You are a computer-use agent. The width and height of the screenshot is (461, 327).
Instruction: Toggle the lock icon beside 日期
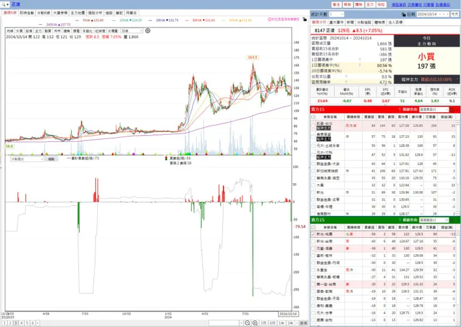tap(404, 14)
